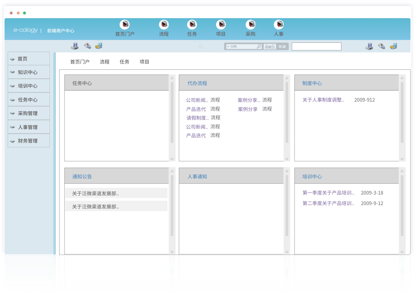
Task: Click the empty text field in the toolbar
Action: (316, 47)
